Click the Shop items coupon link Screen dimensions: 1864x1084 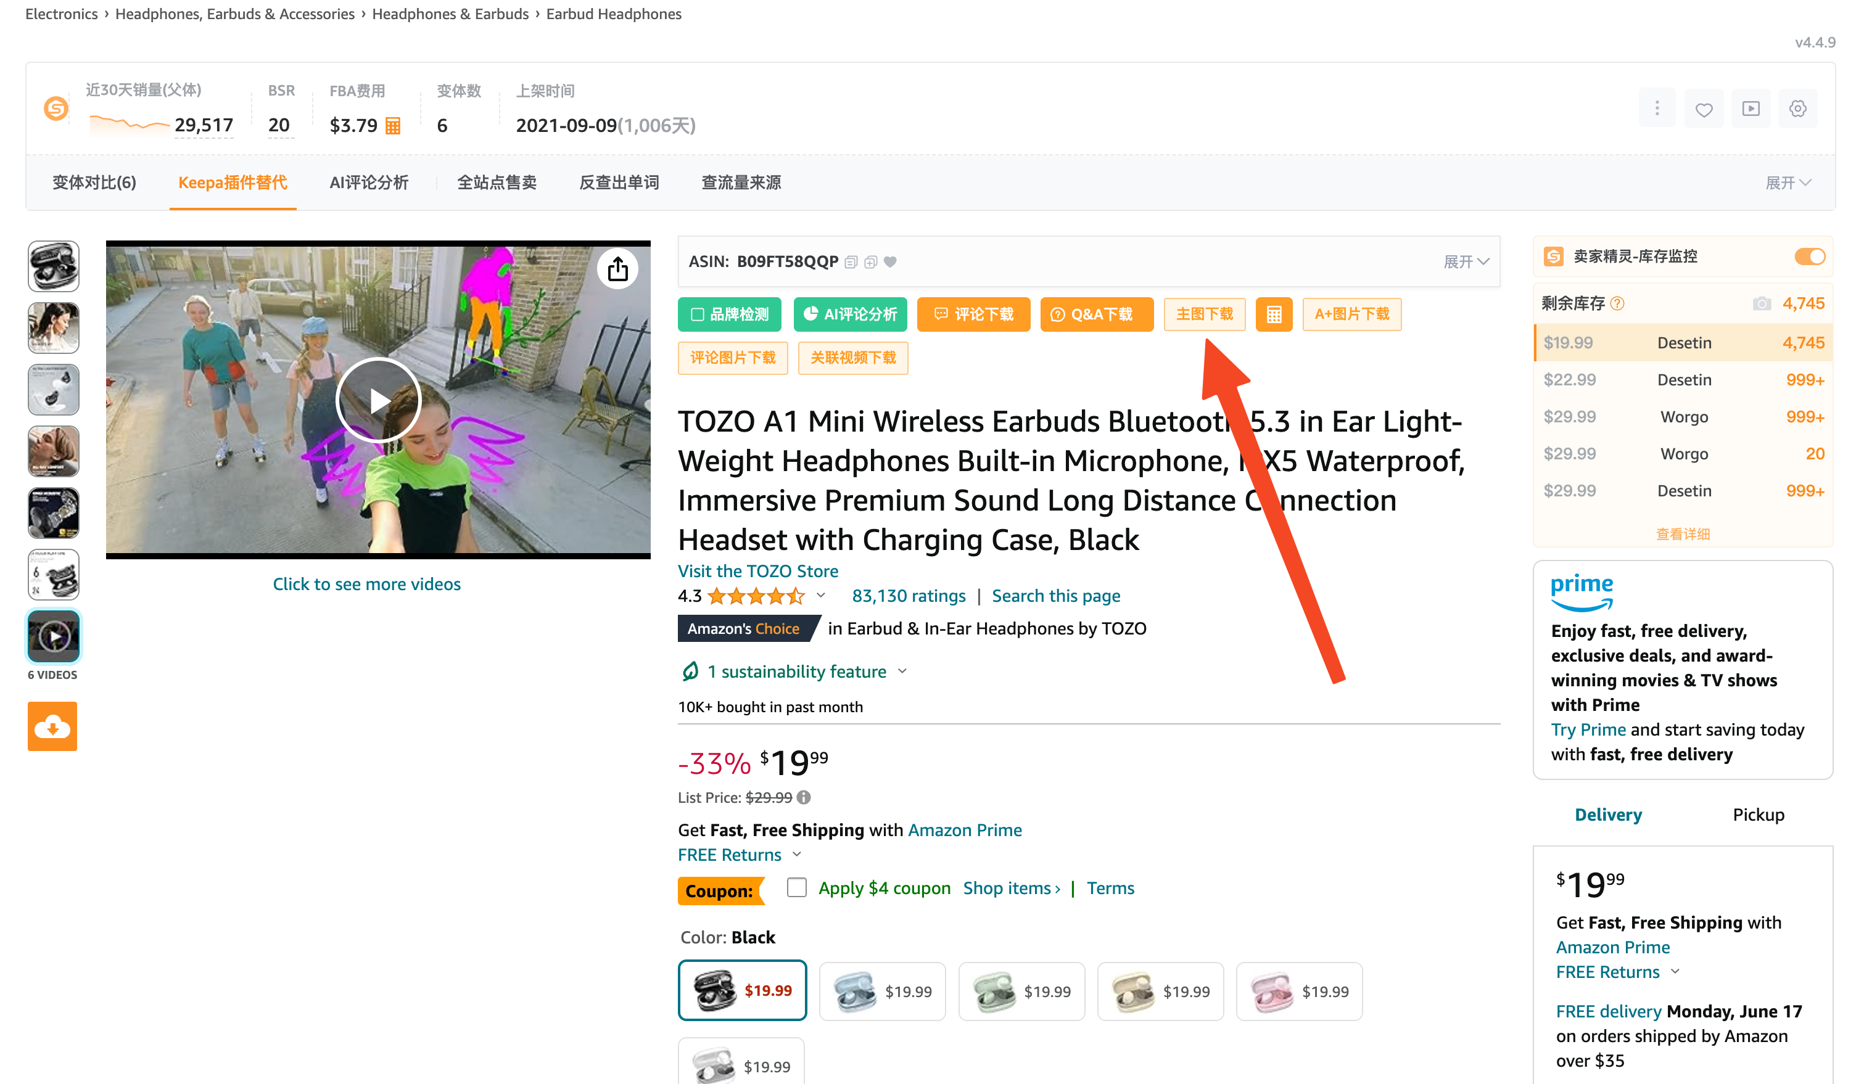pyautogui.click(x=1011, y=888)
